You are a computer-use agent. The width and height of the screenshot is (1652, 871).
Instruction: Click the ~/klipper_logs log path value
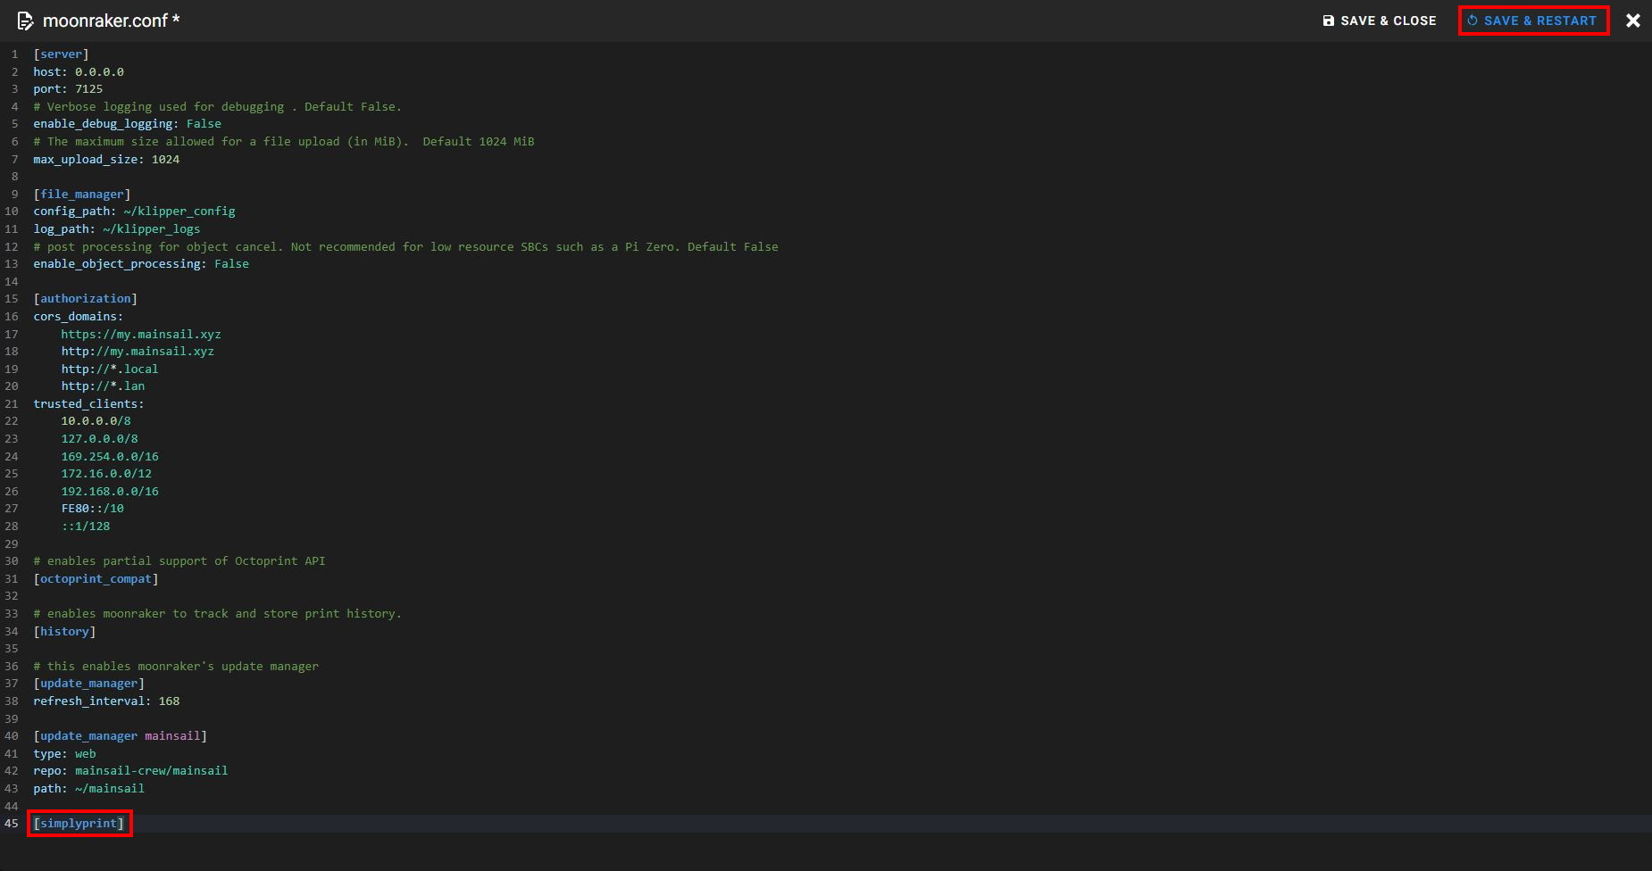pyautogui.click(x=151, y=228)
